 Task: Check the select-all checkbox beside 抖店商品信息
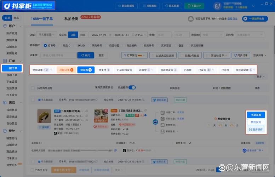click(33, 88)
